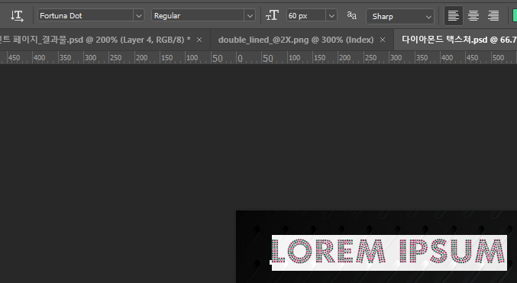The height and width of the screenshot is (283, 517).
Task: Select left align text
Action: click(454, 15)
